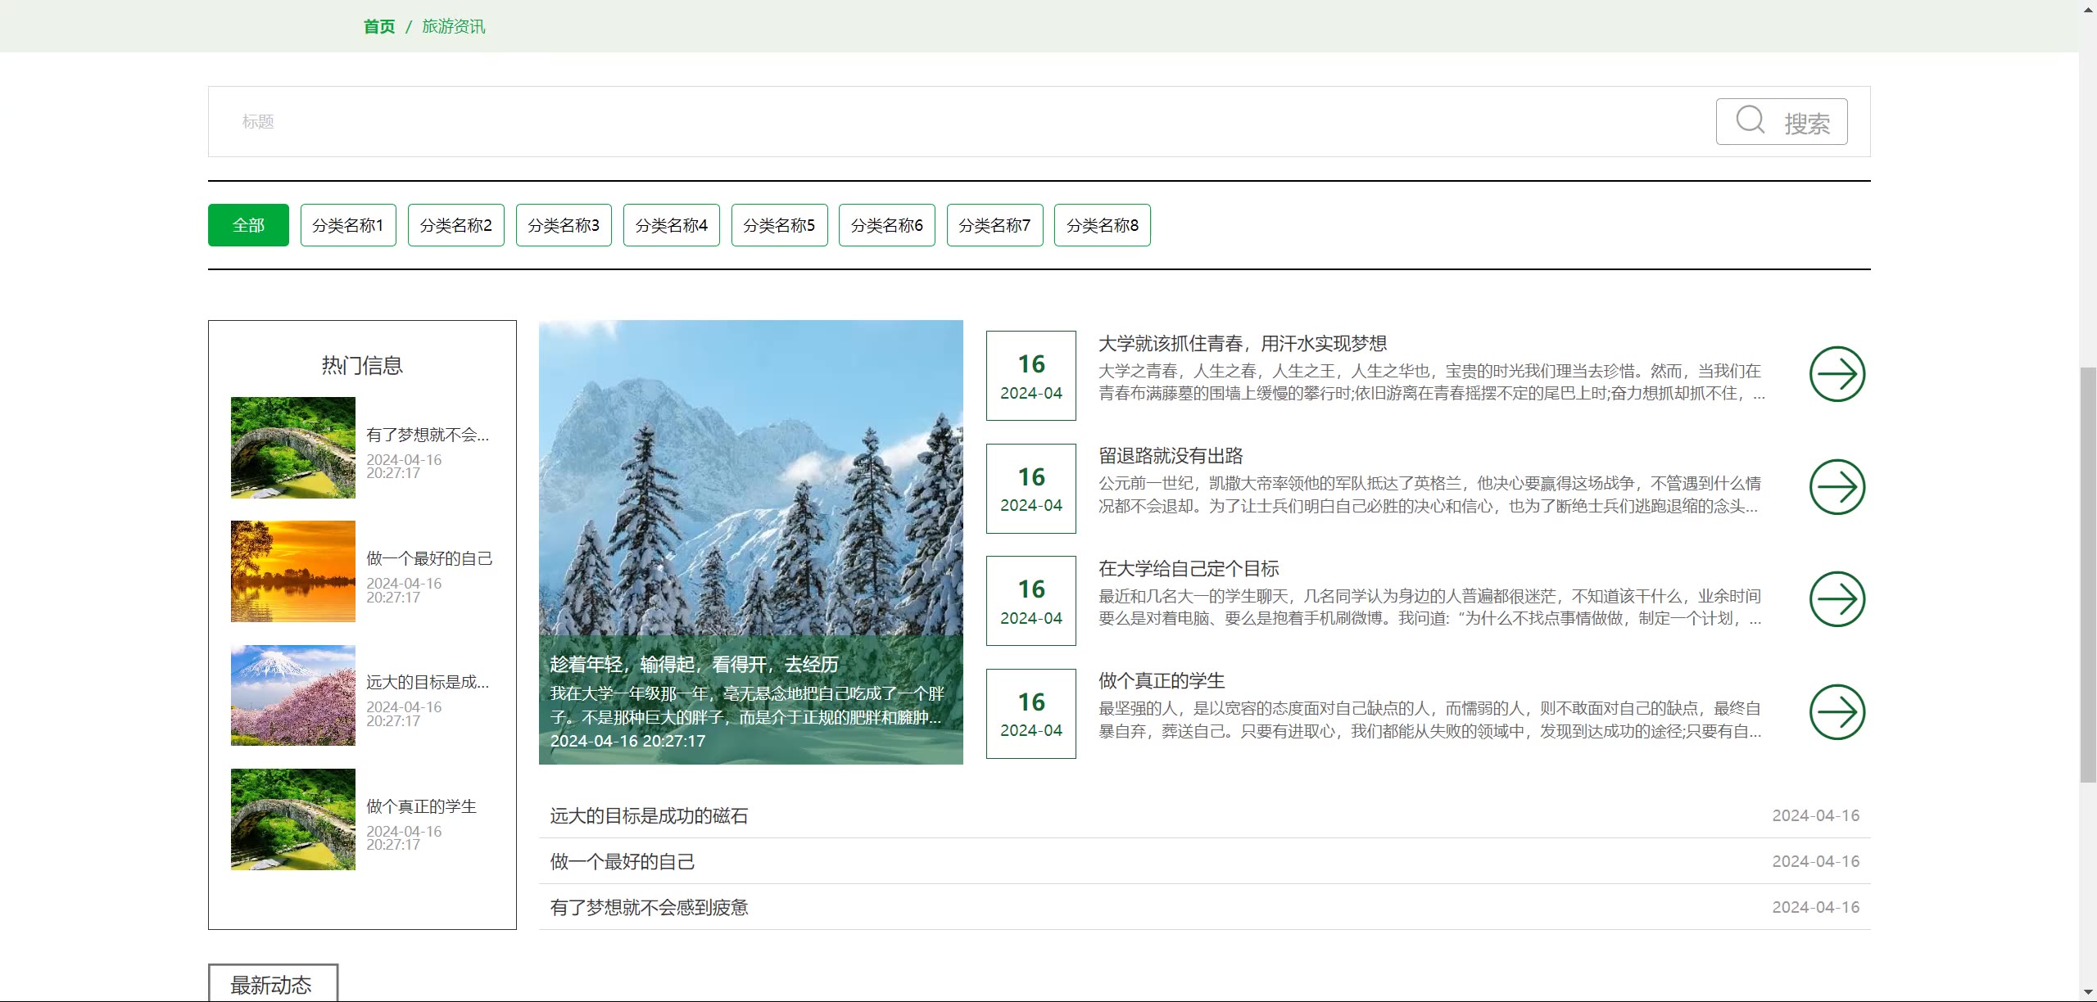
Task: Open stone bridge thumbnail for 有了梦想就不会
Action: [x=293, y=448]
